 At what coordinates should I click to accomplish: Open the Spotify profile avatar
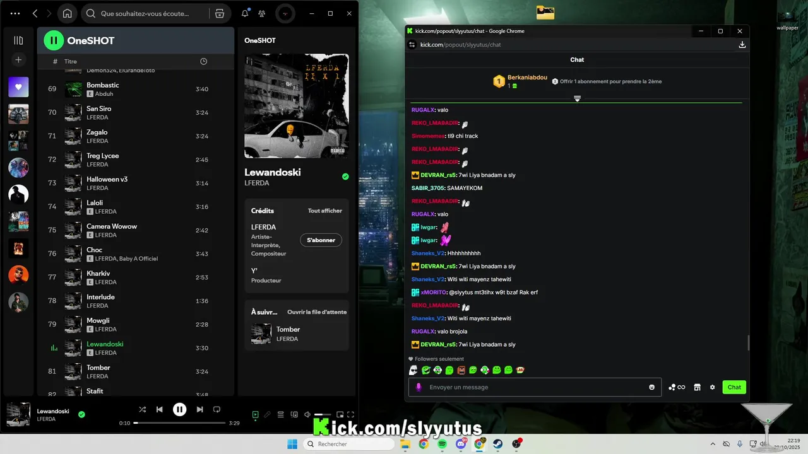point(285,13)
